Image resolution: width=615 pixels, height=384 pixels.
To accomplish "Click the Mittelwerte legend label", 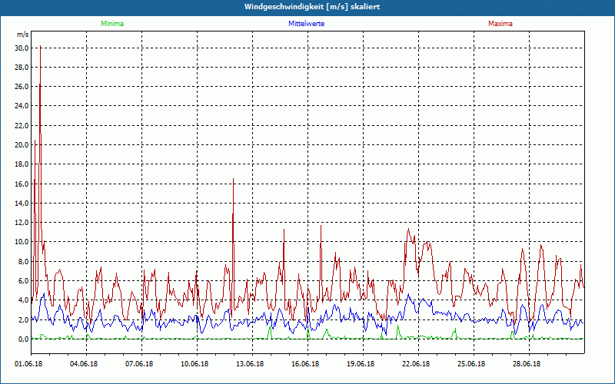I will click(306, 24).
